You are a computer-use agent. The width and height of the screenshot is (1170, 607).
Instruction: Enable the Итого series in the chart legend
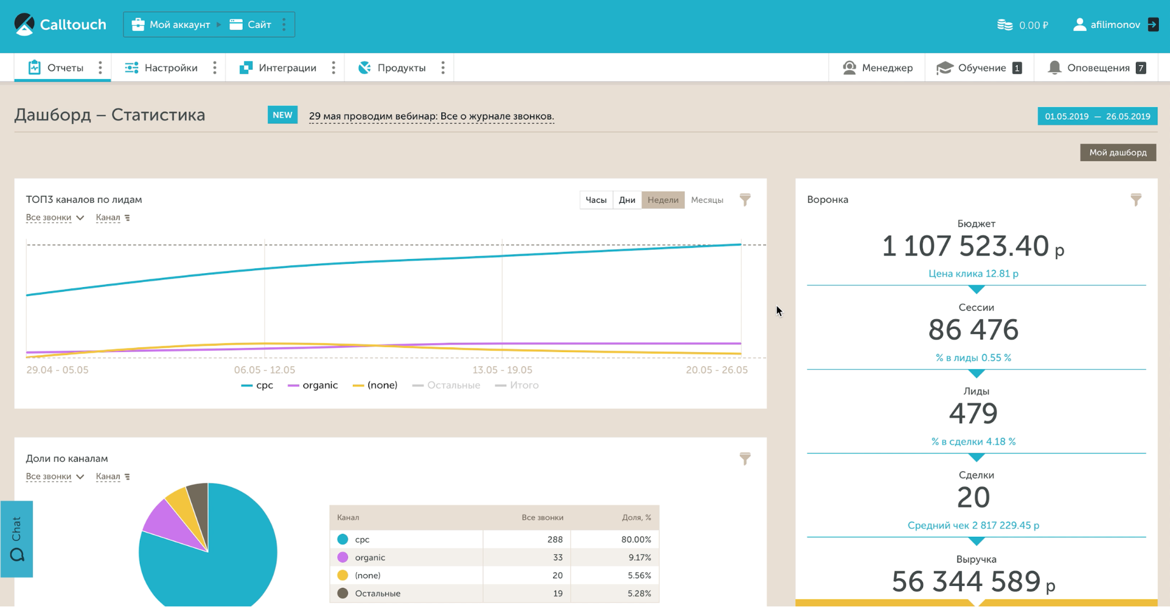point(517,385)
